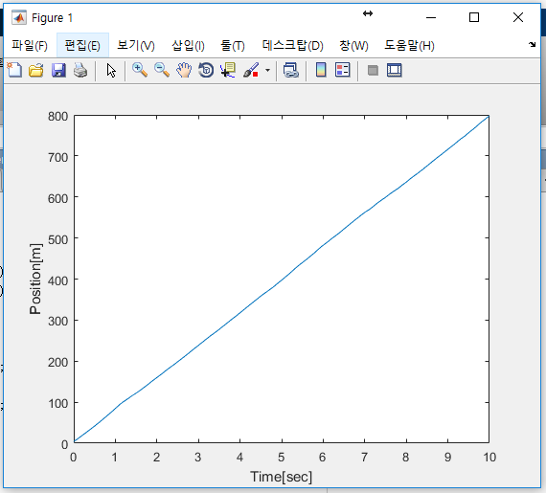The width and height of the screenshot is (546, 493).
Task: Open the 편집(E) menu
Action: coord(82,46)
